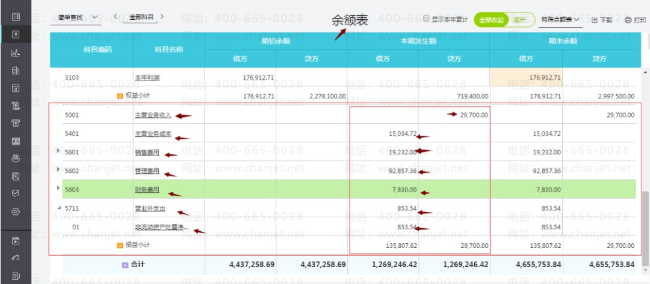Image resolution: width=650 pixels, height=284 pixels.
Task: Expand account row 5601
Action: click(x=58, y=151)
